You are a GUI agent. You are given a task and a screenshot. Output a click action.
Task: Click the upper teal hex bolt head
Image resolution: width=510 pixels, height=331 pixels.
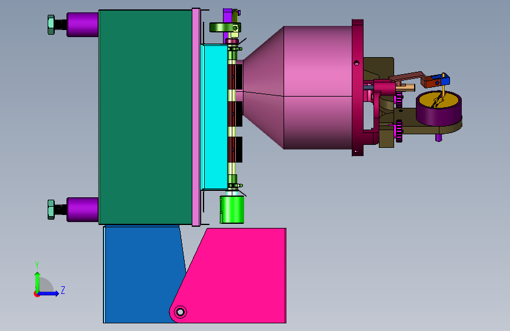(x=51, y=24)
